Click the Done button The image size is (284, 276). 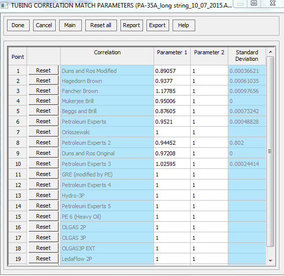(18, 26)
